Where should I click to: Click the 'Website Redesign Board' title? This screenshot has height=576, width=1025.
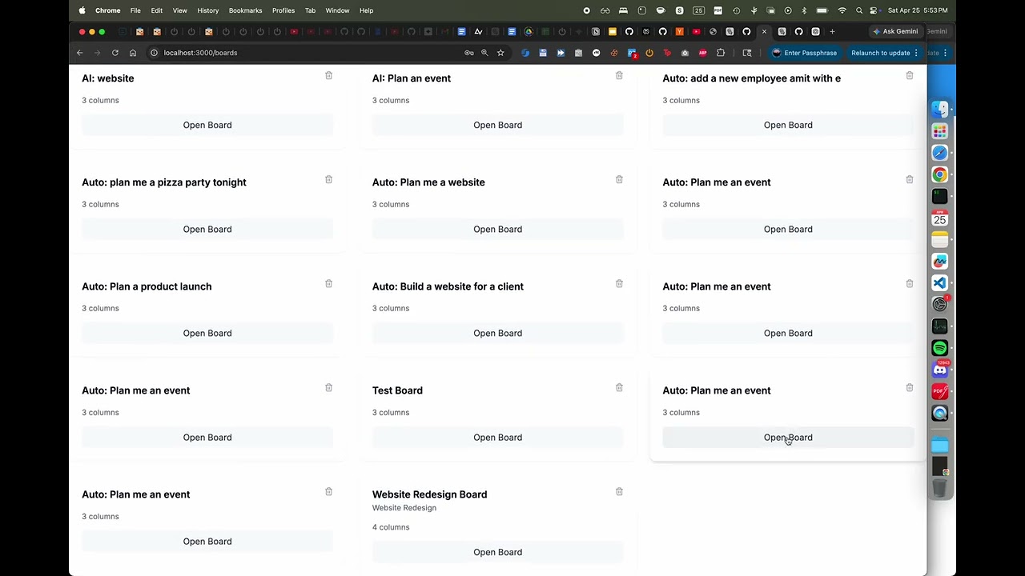pos(429,494)
